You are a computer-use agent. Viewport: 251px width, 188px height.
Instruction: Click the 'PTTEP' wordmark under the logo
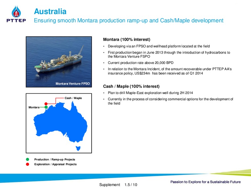(16, 20)
